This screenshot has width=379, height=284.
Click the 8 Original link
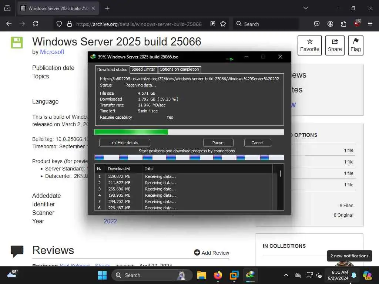[343, 215]
